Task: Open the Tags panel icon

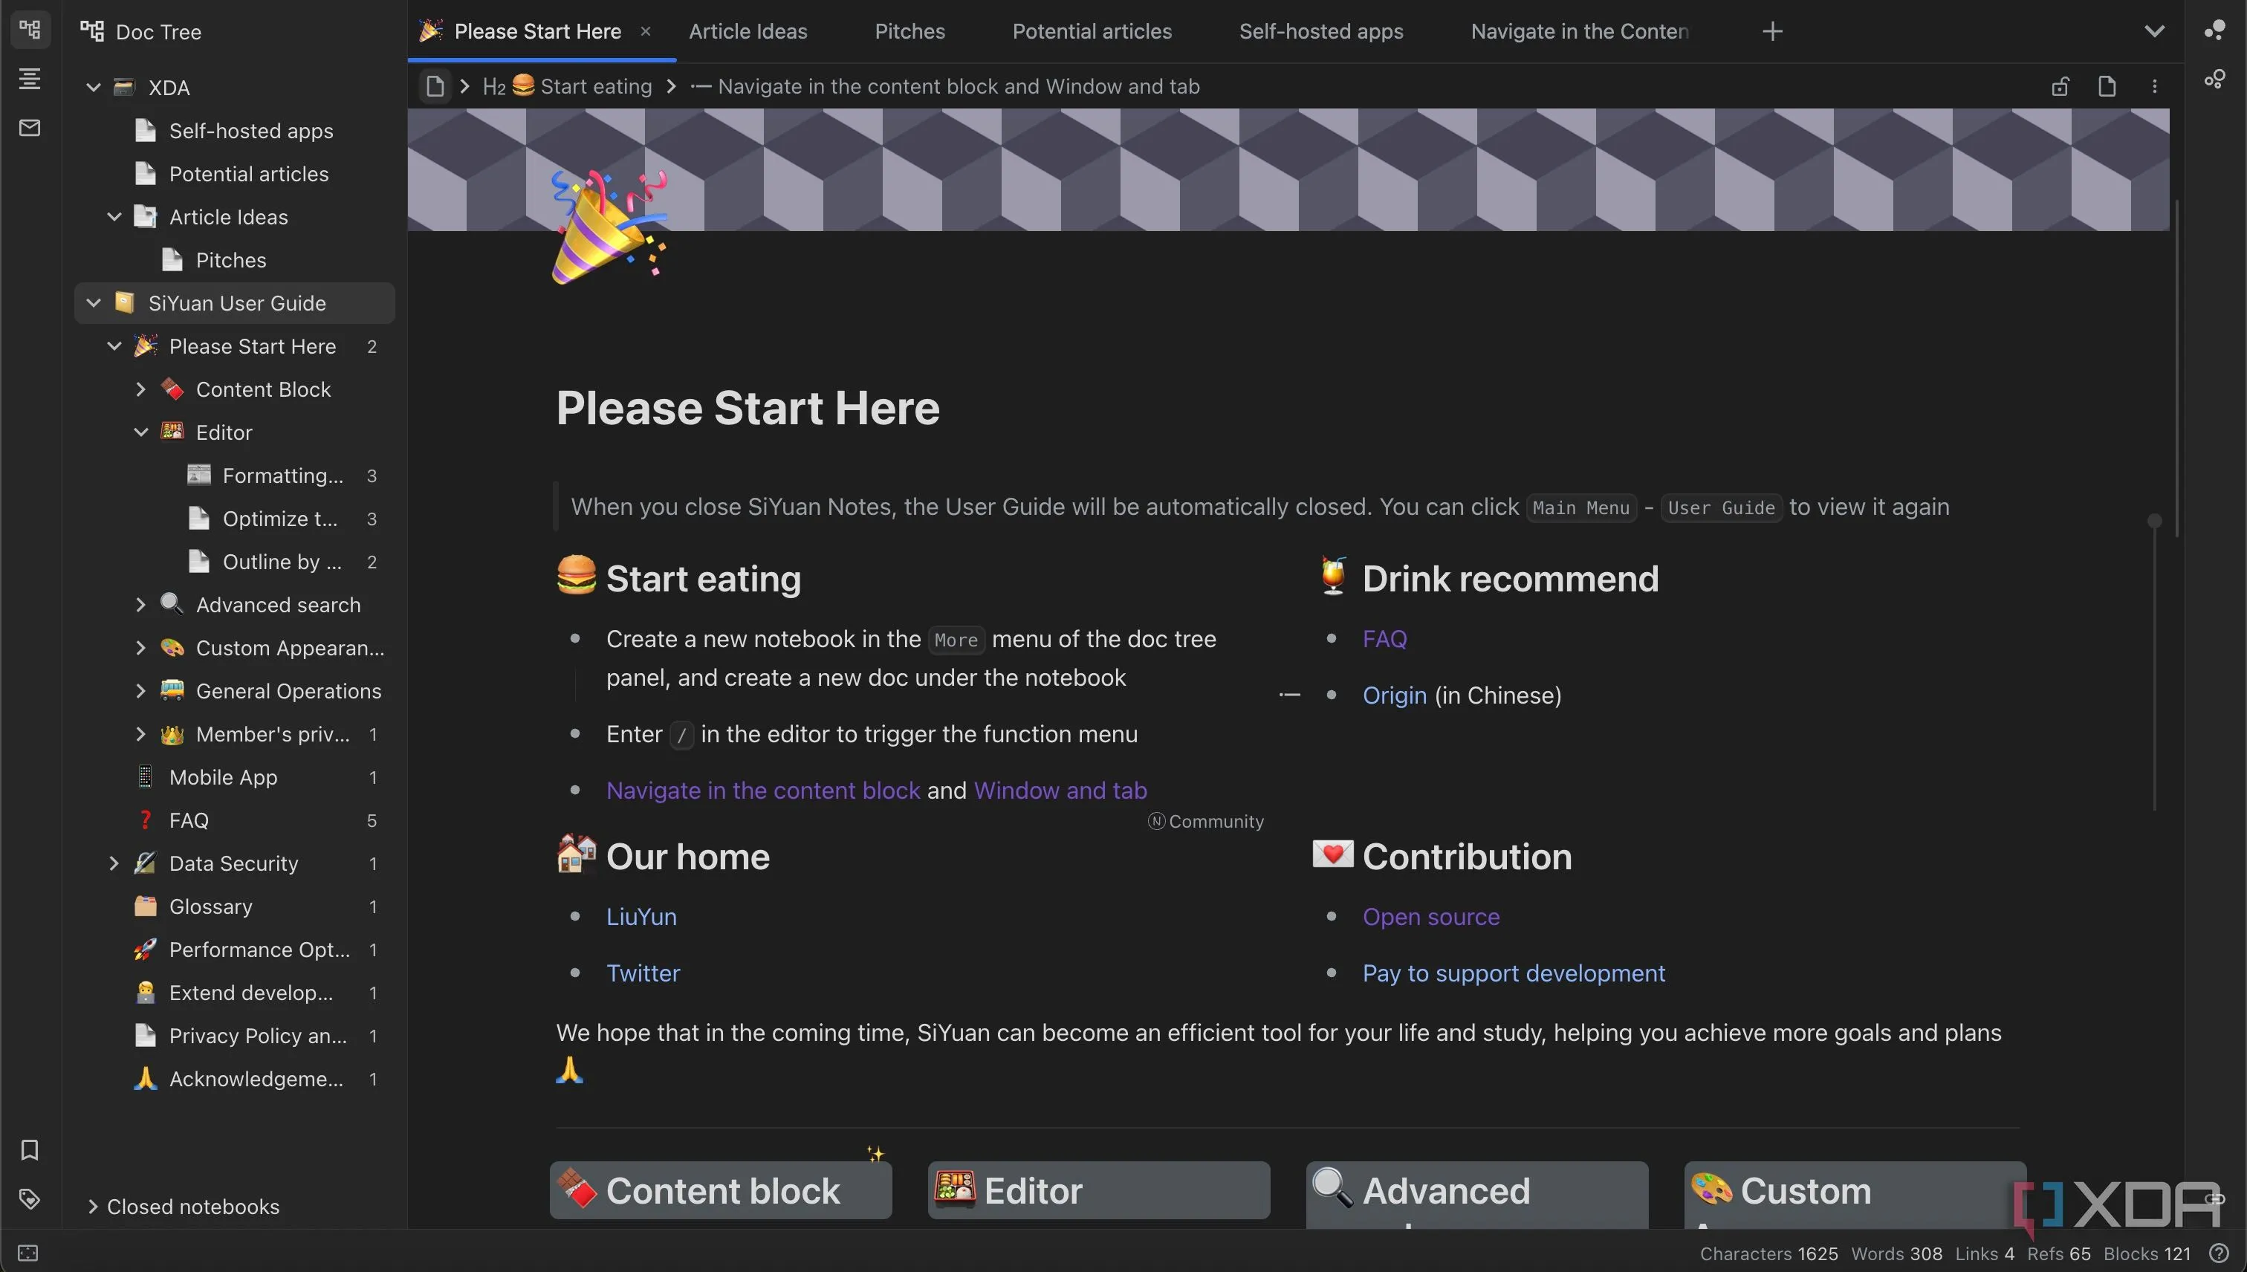Action: [x=30, y=1198]
